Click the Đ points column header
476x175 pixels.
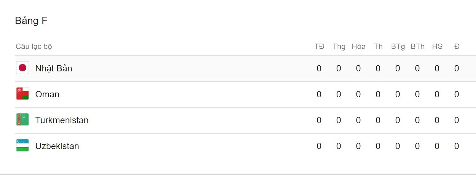457,47
